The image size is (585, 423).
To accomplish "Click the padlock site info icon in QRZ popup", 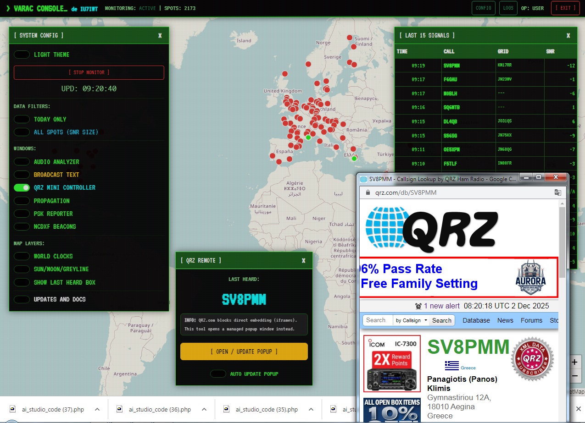I will click(368, 193).
